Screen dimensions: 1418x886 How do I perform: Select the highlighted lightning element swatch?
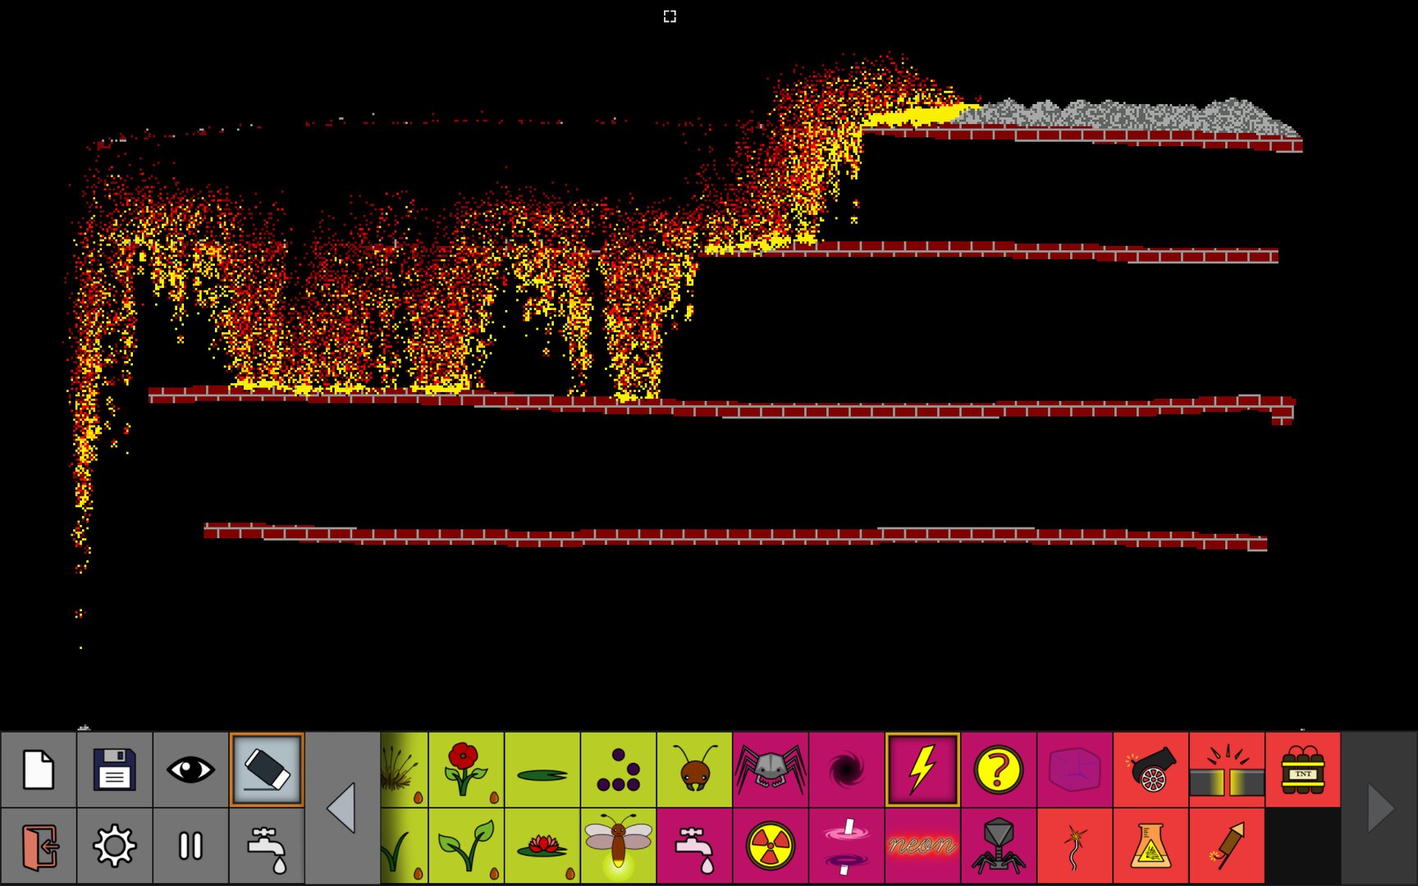922,770
